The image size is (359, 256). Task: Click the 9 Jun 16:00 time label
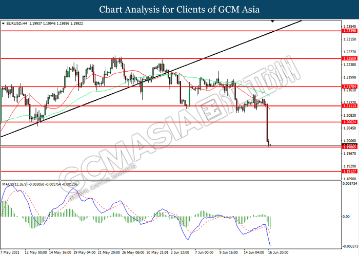tap(229, 252)
